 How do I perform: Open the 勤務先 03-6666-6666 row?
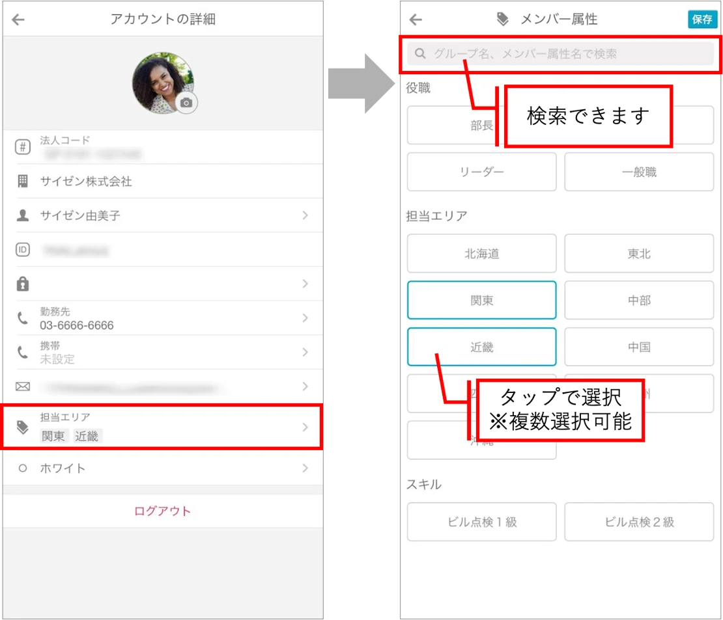(x=162, y=318)
